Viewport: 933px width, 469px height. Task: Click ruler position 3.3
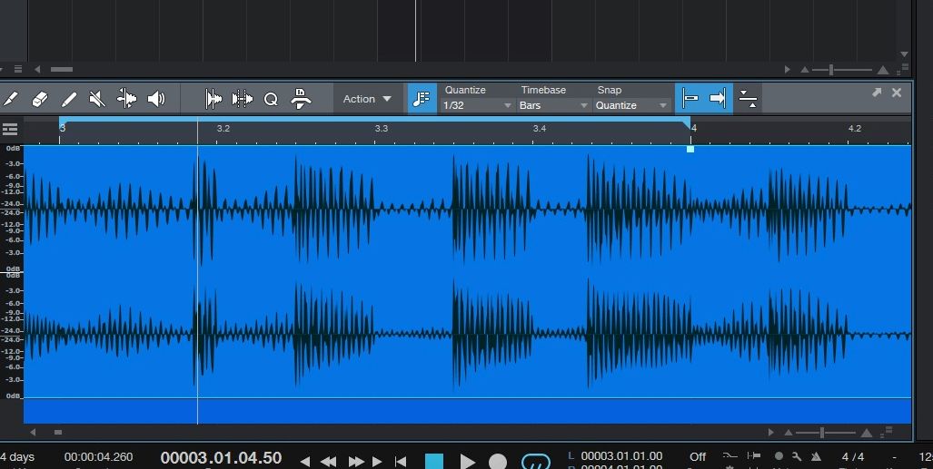(382, 129)
